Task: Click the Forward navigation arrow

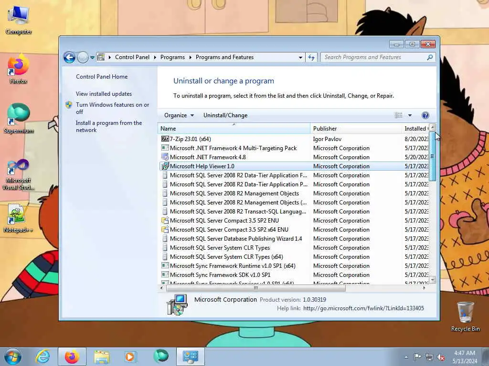Action: (83, 57)
